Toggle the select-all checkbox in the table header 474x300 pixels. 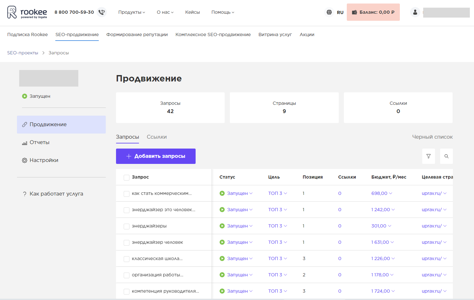coord(126,177)
